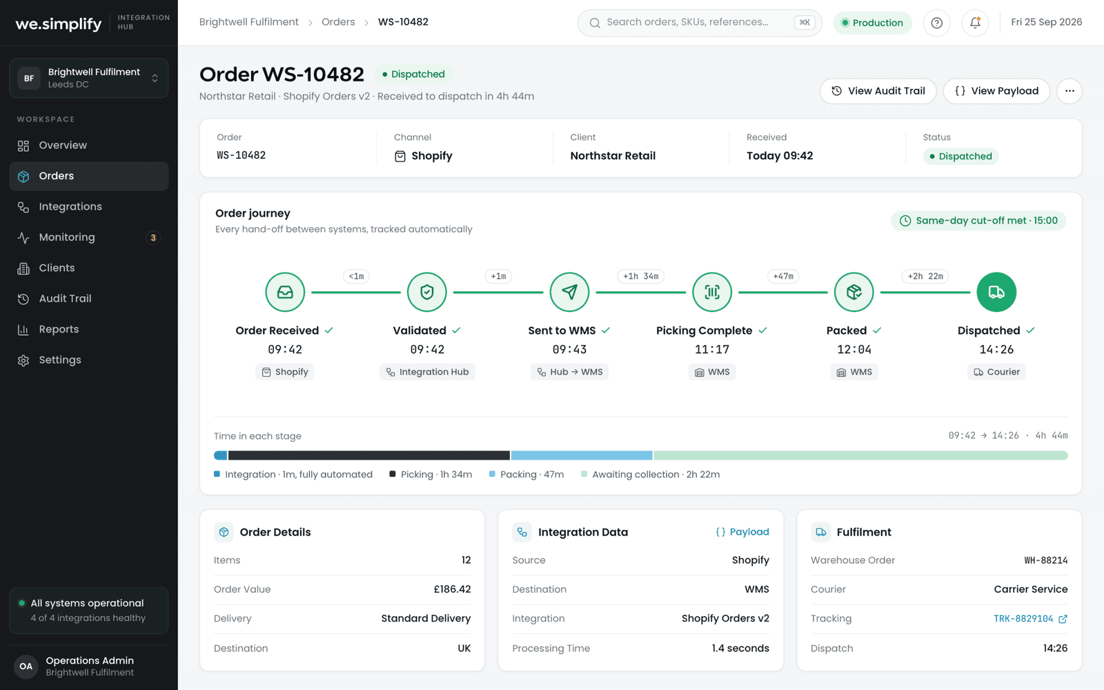The height and width of the screenshot is (690, 1104).
Task: Open the Production environment selector
Action: click(x=873, y=23)
